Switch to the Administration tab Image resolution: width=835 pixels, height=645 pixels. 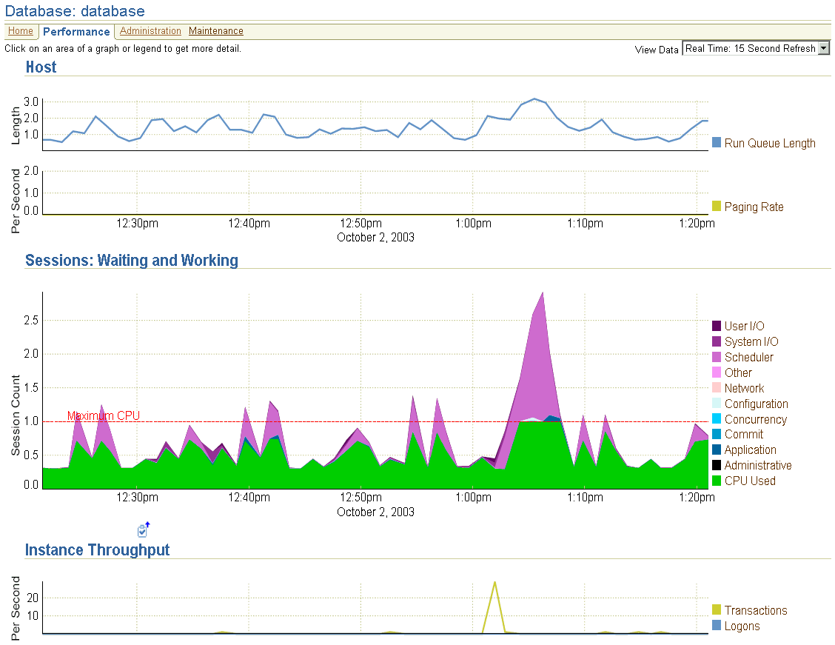point(150,31)
